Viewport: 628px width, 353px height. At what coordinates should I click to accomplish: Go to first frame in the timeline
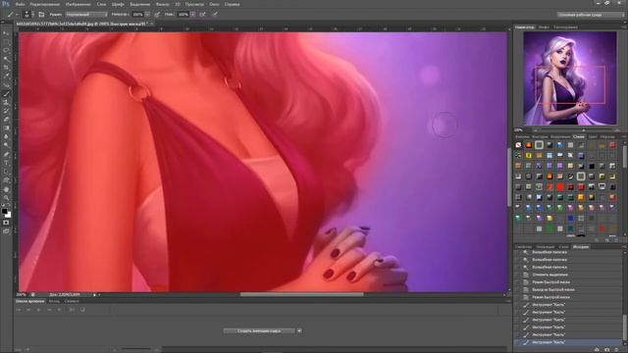click(19, 310)
